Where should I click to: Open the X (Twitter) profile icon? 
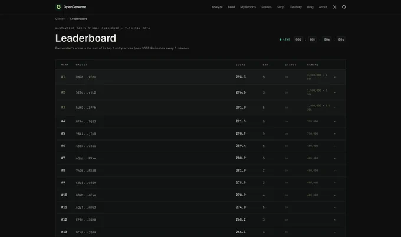334,7
